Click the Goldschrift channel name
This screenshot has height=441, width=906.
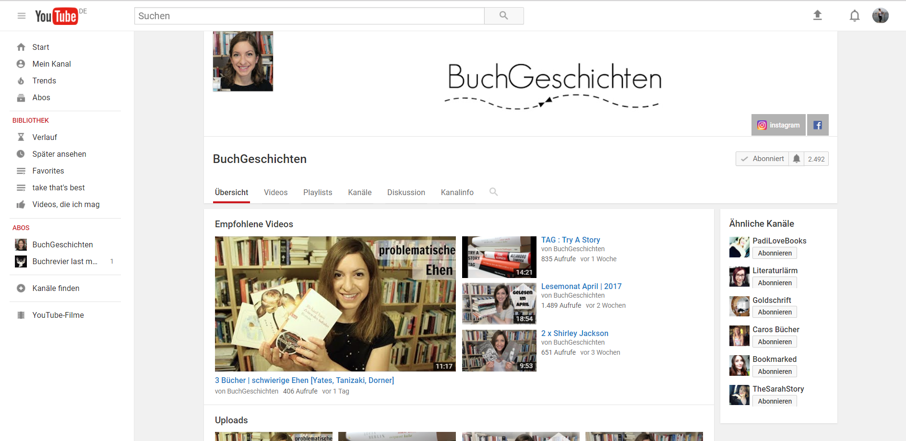pos(772,300)
